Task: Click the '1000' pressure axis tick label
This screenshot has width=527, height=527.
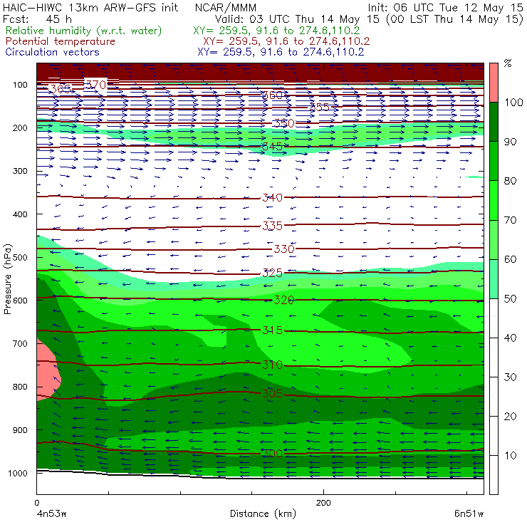Action: [18, 473]
